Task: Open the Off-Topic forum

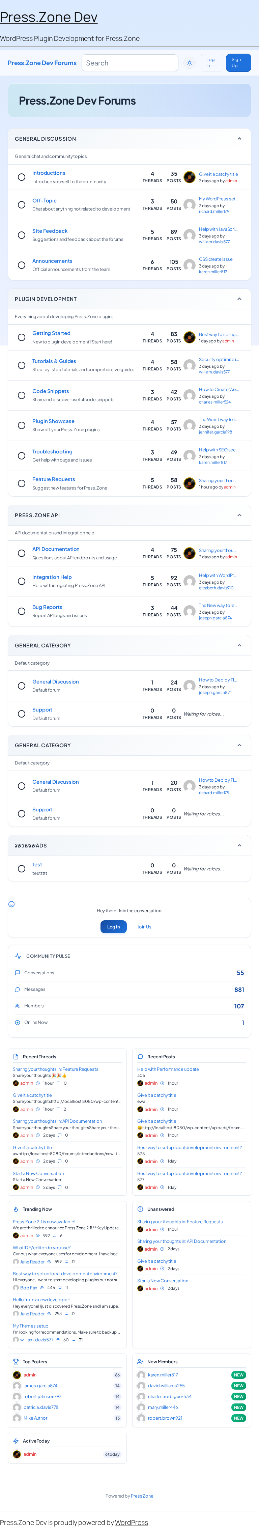Action: [45, 201]
